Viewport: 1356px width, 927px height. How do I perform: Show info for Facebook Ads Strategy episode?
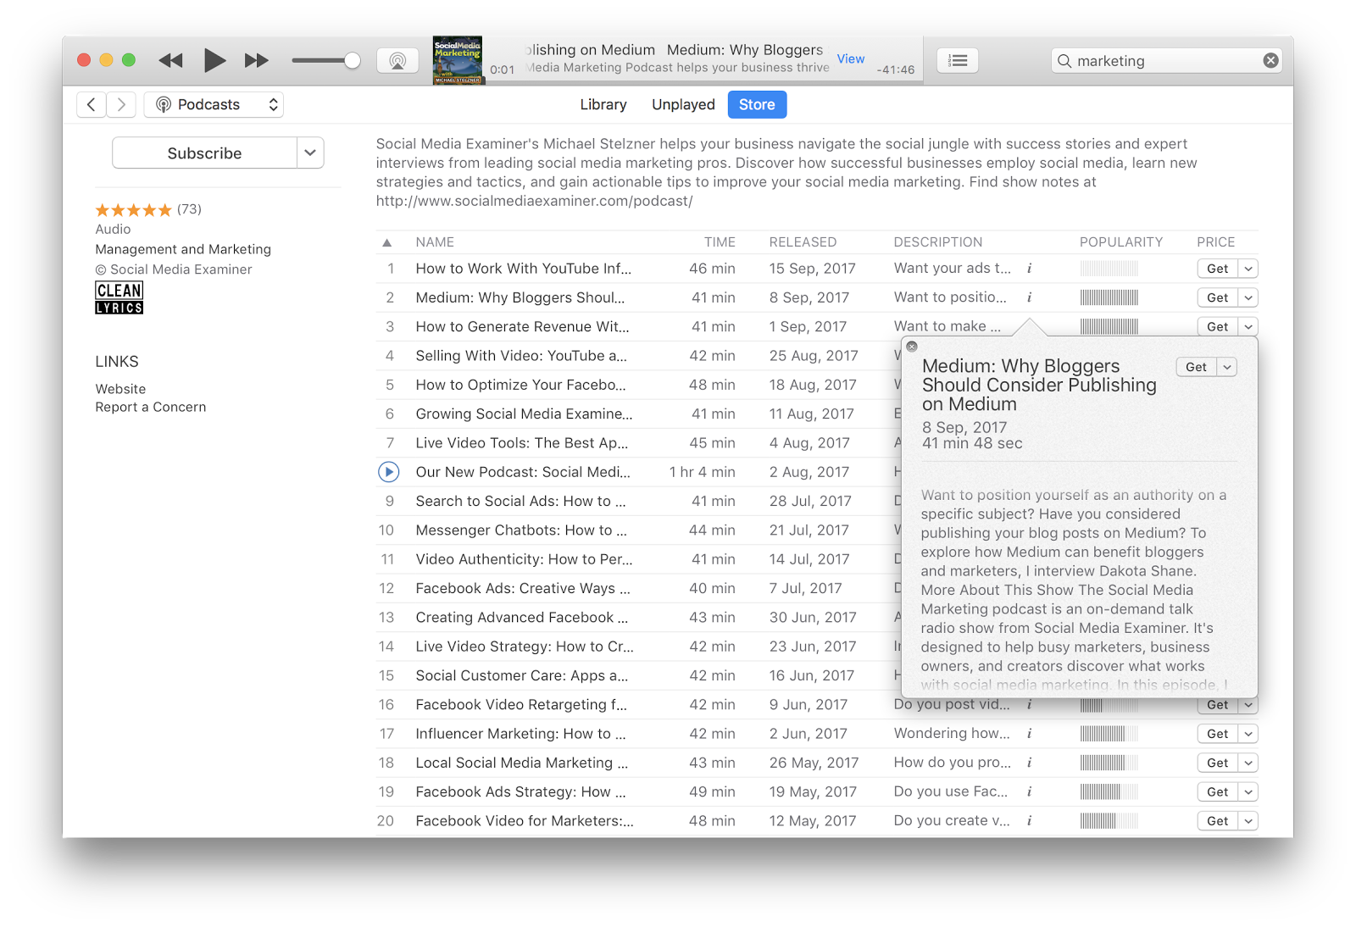coord(1030,791)
